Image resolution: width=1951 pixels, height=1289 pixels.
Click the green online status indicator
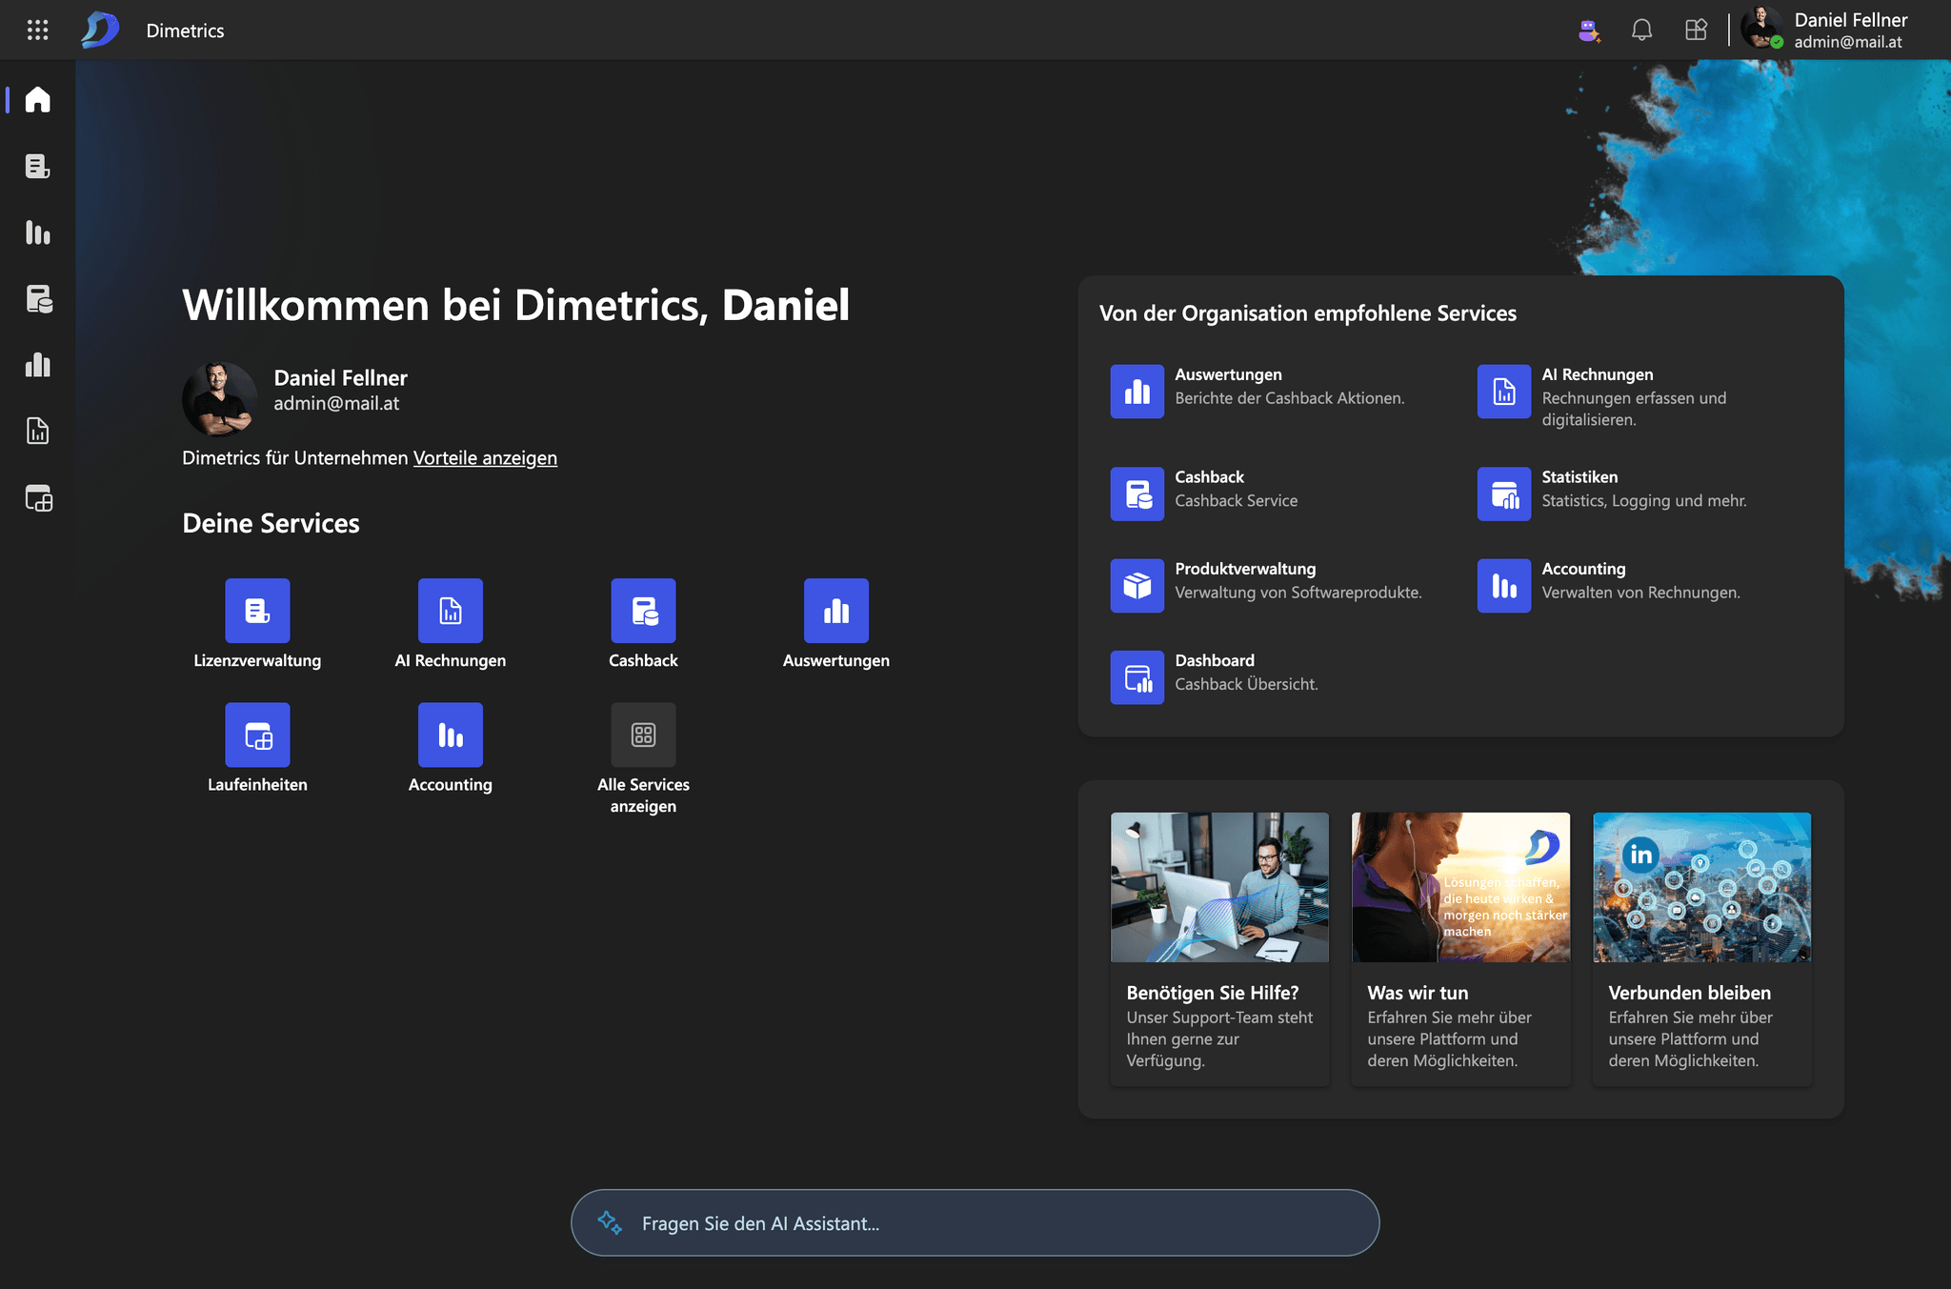tap(1778, 43)
